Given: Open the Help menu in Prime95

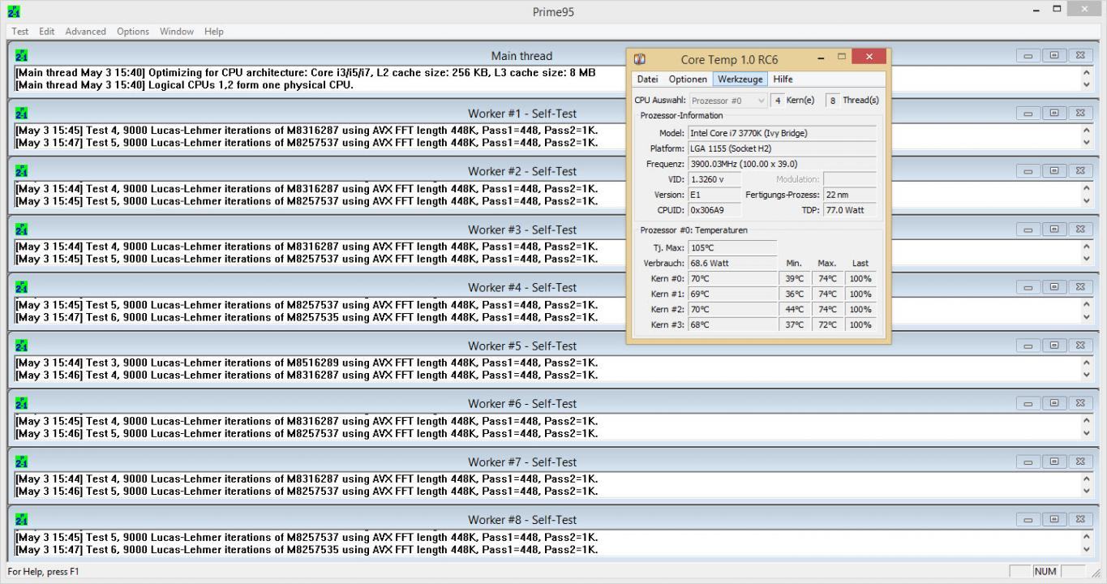Looking at the screenshot, I should tap(214, 32).
